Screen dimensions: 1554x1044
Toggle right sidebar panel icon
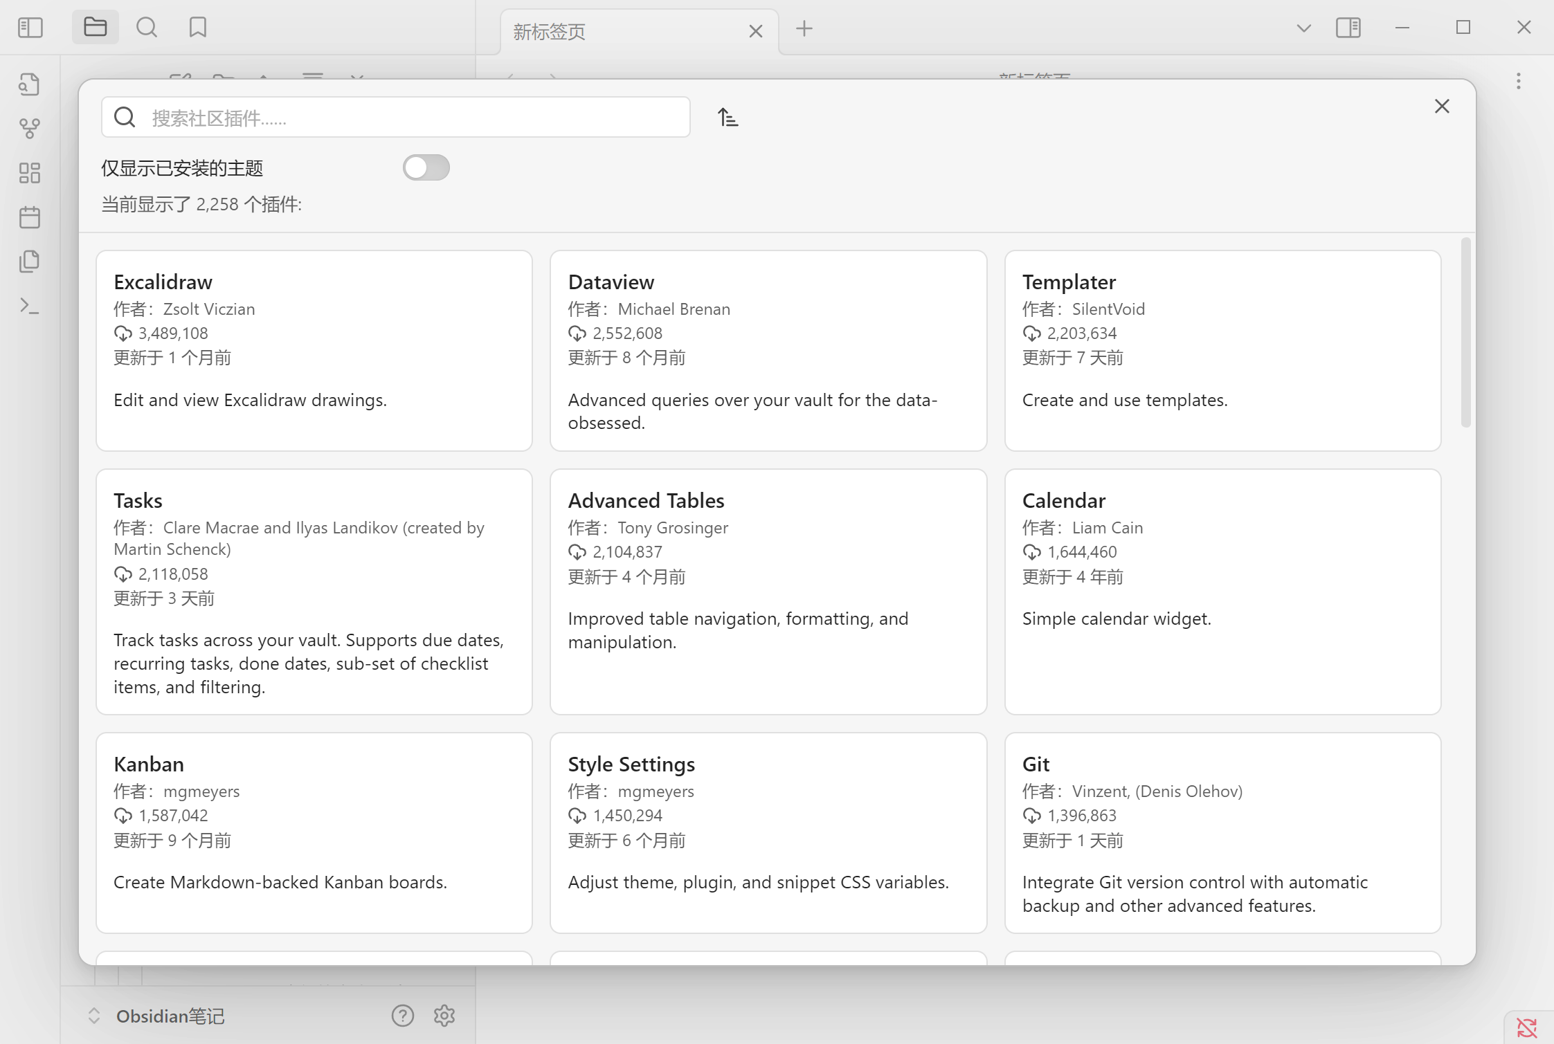[x=1348, y=28]
